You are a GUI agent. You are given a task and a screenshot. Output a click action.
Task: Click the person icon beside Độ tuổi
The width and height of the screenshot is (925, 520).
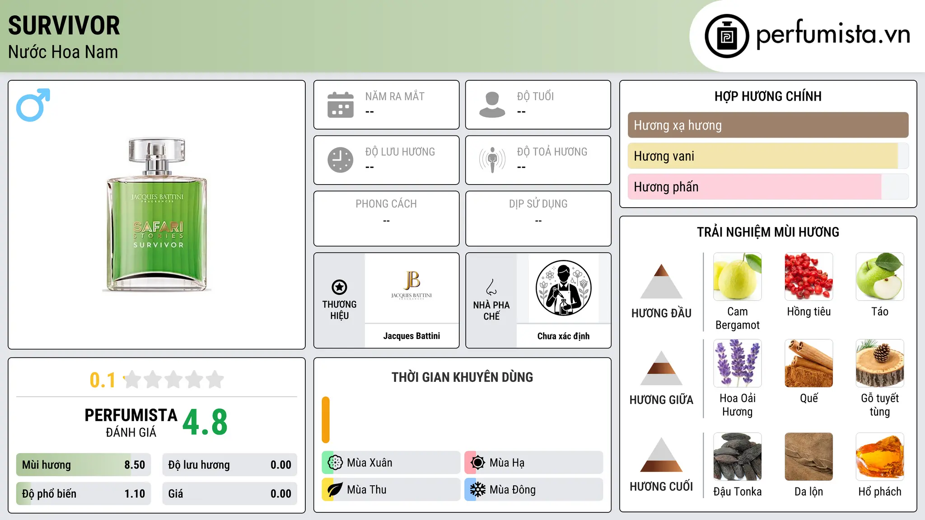coord(492,105)
